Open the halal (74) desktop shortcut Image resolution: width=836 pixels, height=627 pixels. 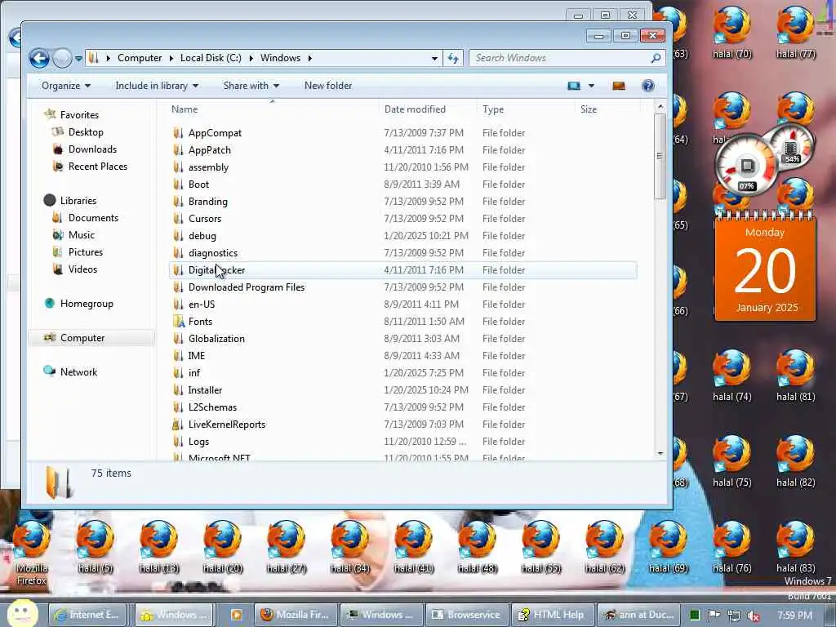point(732,376)
